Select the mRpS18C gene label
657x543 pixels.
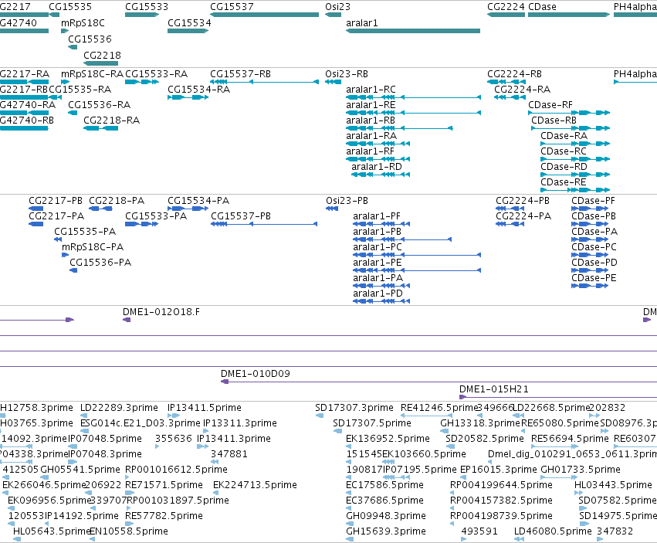click(x=83, y=23)
